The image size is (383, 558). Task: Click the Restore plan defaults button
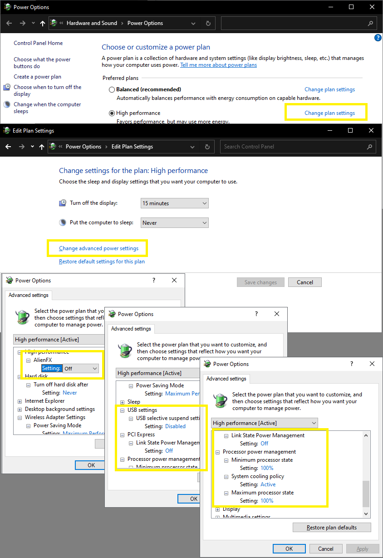tap(332, 528)
